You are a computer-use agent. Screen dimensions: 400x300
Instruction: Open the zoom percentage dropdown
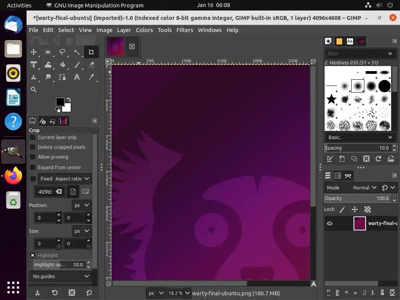187,293
